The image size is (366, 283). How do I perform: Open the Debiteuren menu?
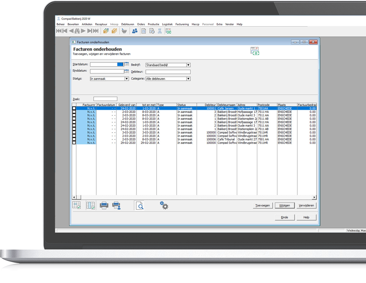pyautogui.click(x=128, y=24)
